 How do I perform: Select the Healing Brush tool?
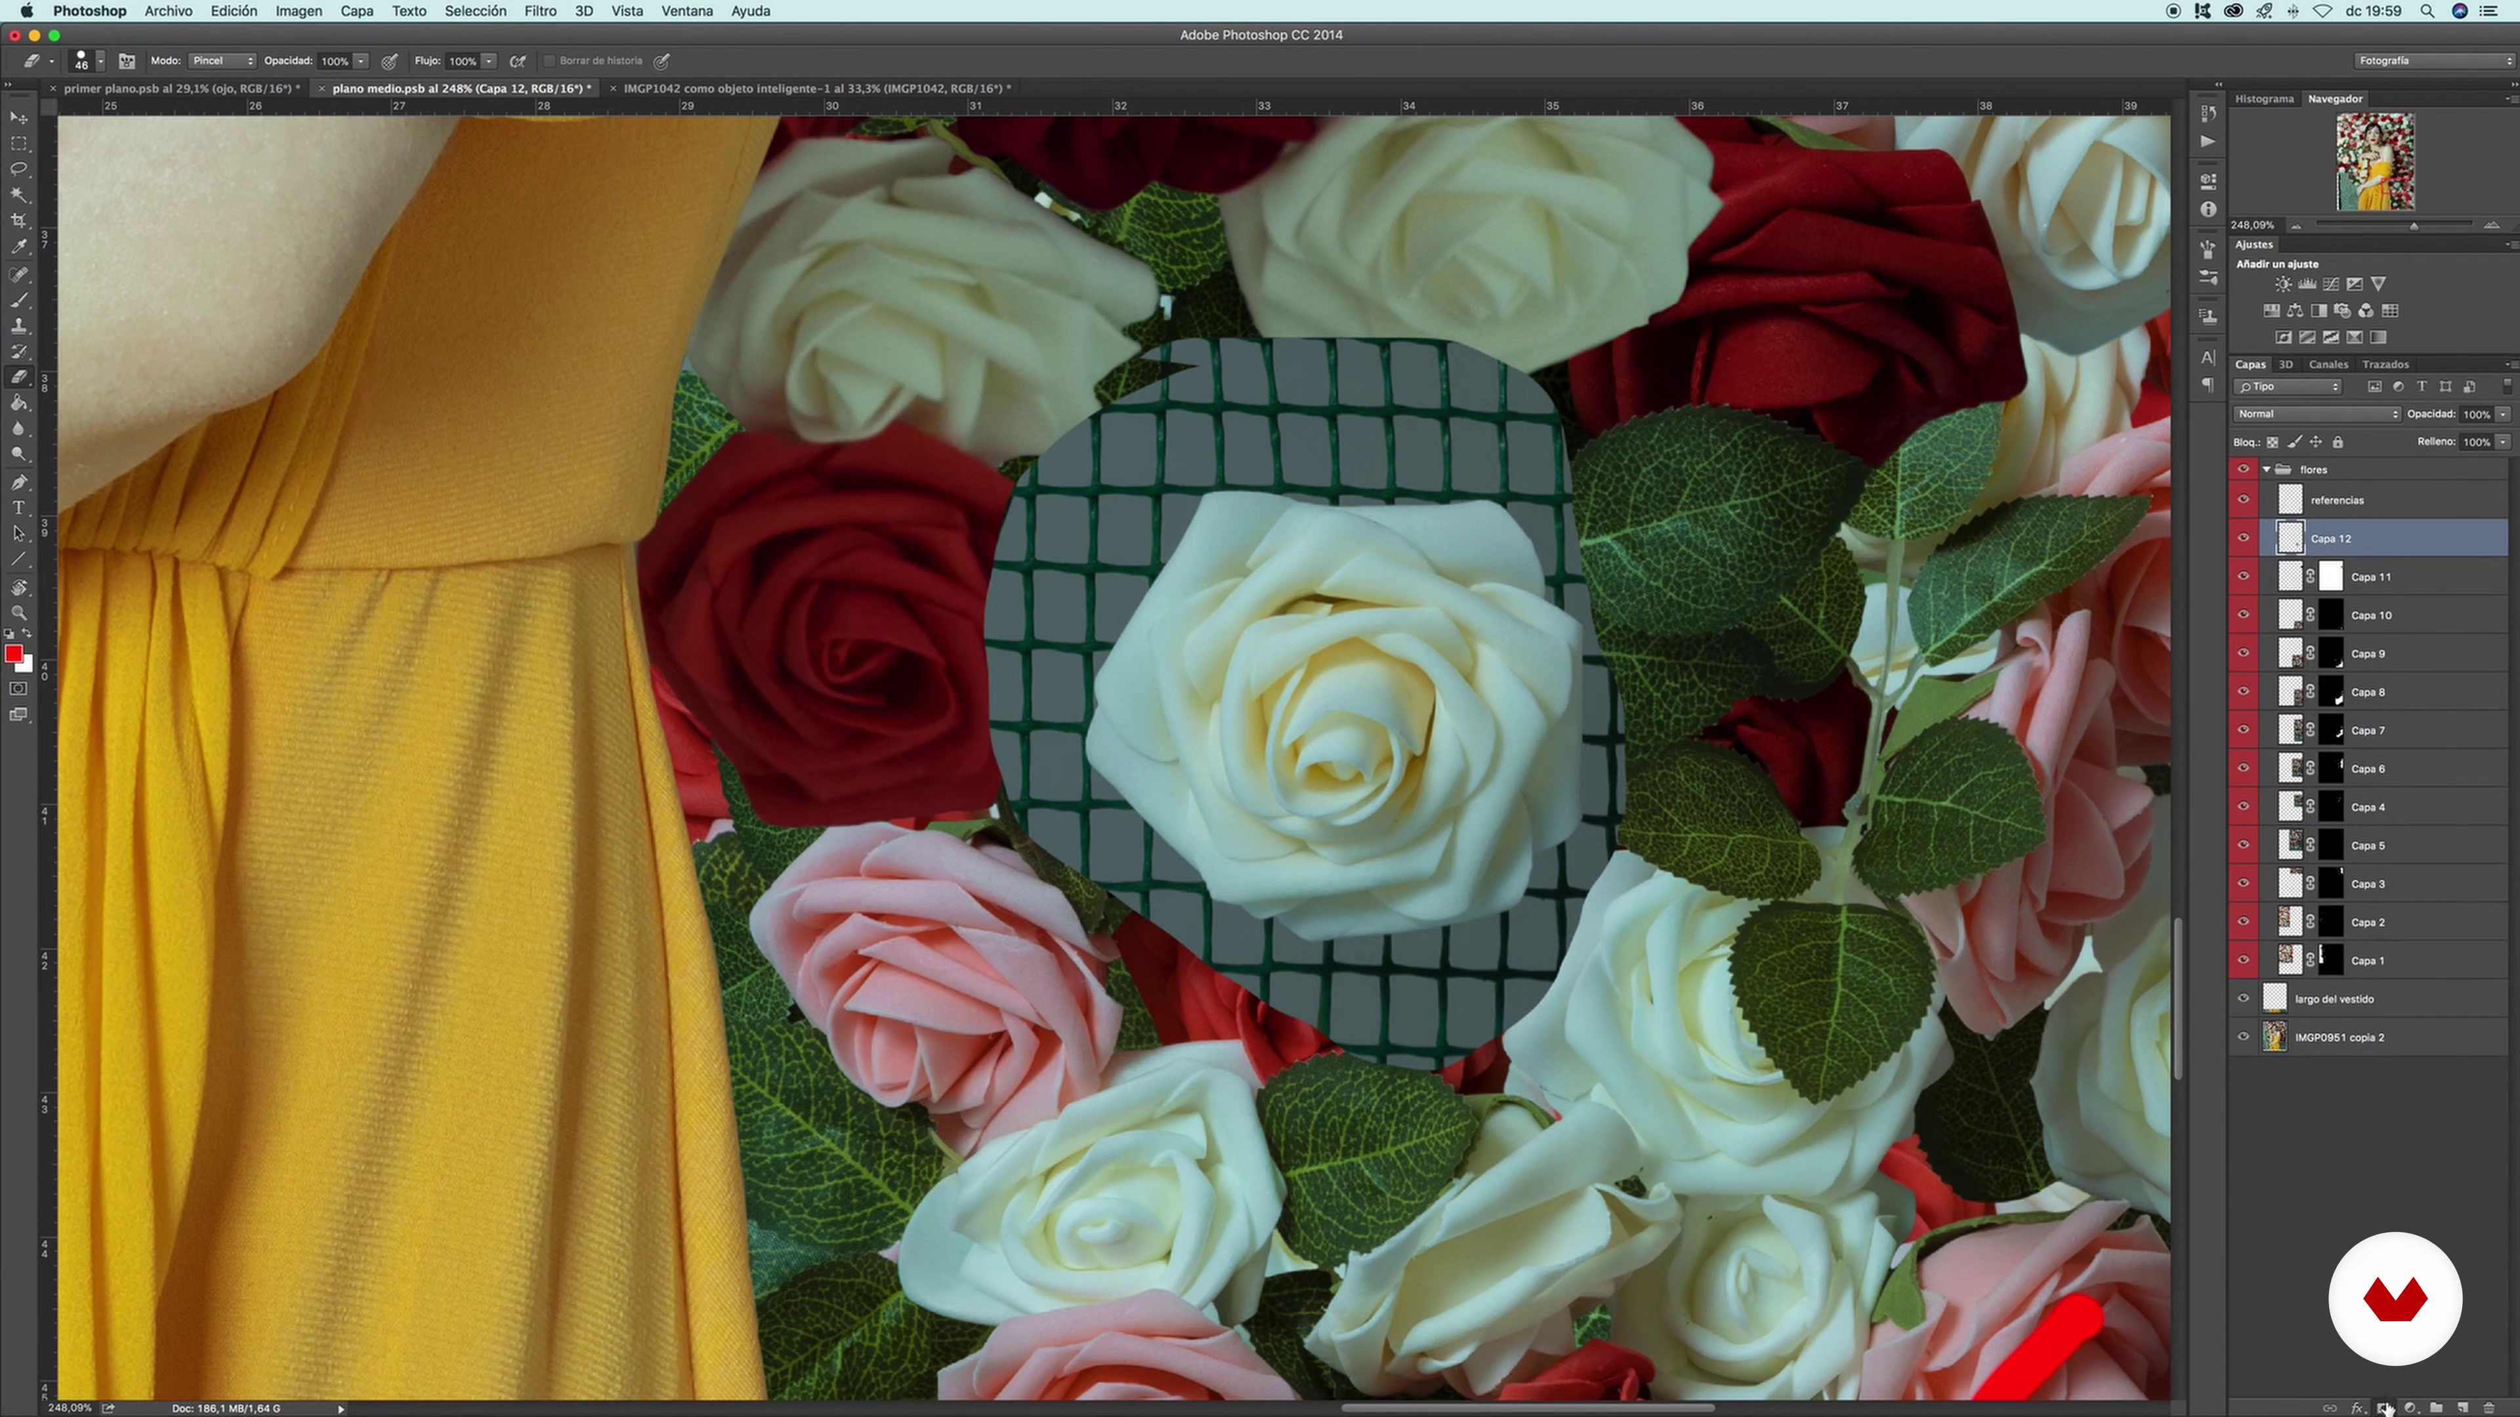pos(18,275)
